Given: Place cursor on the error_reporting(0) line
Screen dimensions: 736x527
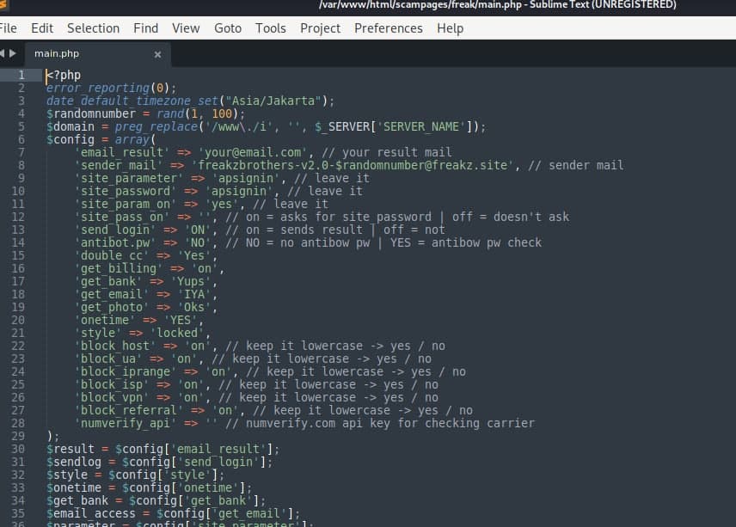Looking at the screenshot, I should click(111, 88).
